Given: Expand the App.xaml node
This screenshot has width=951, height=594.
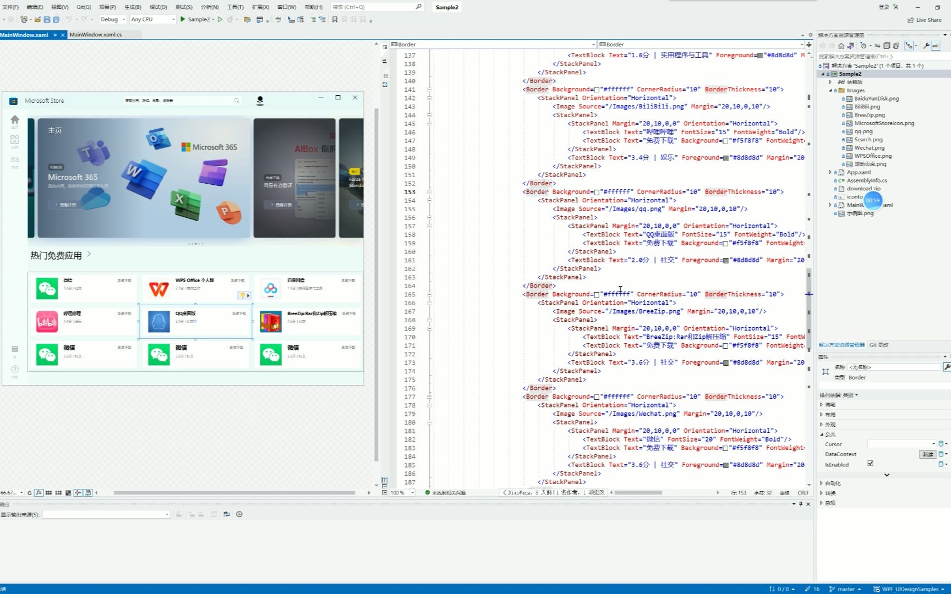Looking at the screenshot, I should pyautogui.click(x=830, y=172).
